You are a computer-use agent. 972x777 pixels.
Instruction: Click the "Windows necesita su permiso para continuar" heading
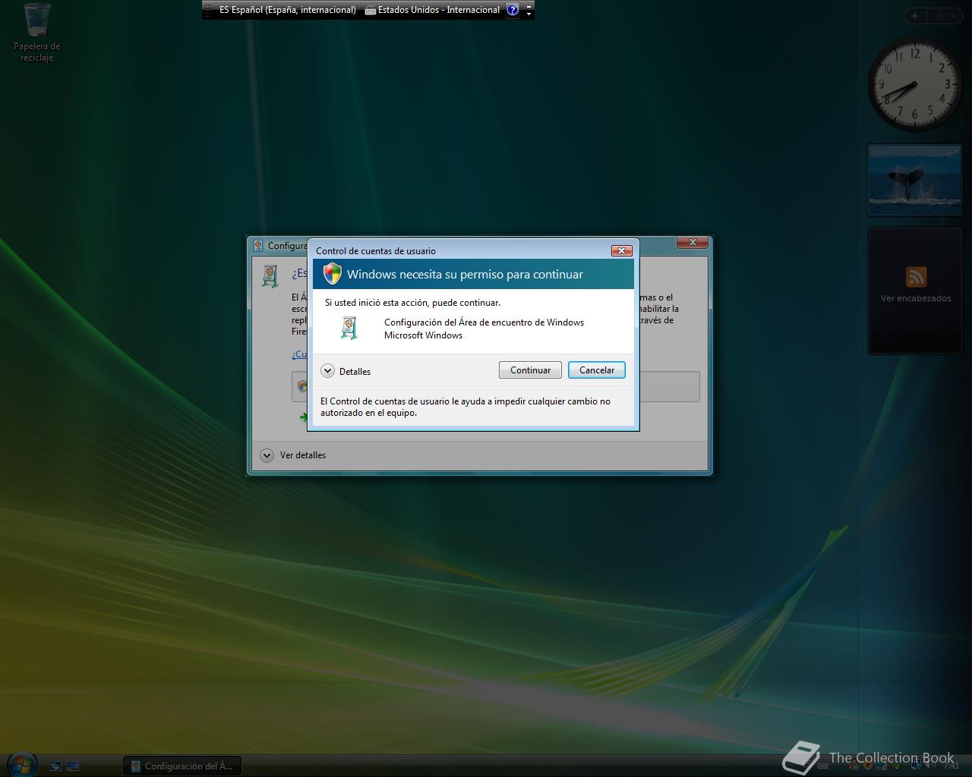click(465, 275)
